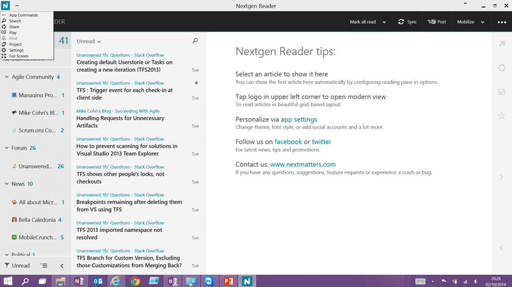Screen dimensions: 512x287
Task: Open article Breakpoints remaining after deleting them
Action: [x=129, y=206]
